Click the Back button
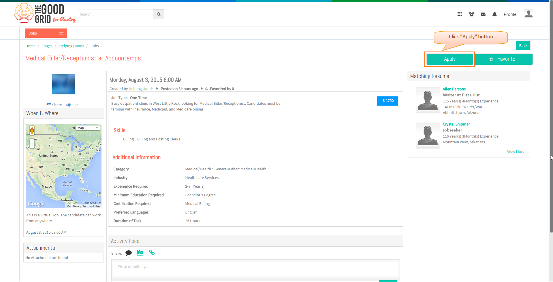553x282 pixels. pyautogui.click(x=523, y=45)
